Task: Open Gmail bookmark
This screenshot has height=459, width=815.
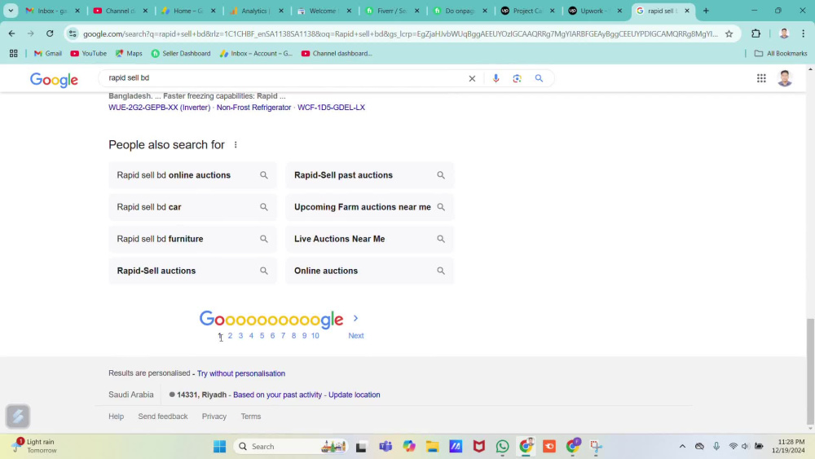Action: [x=48, y=54]
